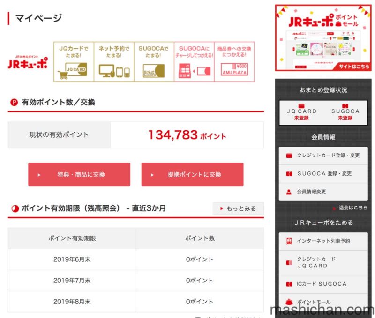Click the おまとめ登録状況 heading
375x318 pixels.
(x=323, y=90)
